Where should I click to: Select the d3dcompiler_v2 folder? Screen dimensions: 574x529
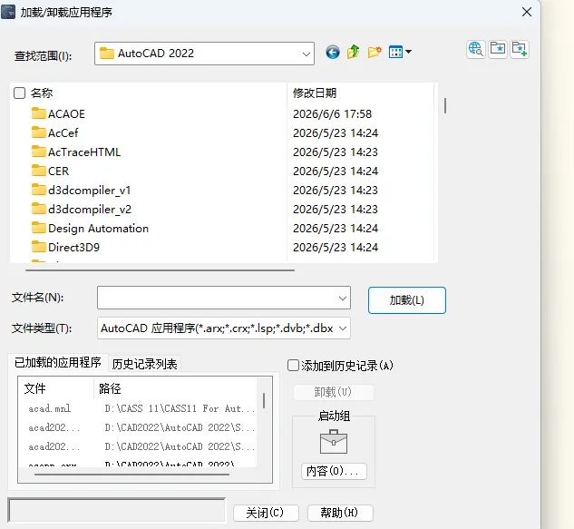[x=82, y=209]
